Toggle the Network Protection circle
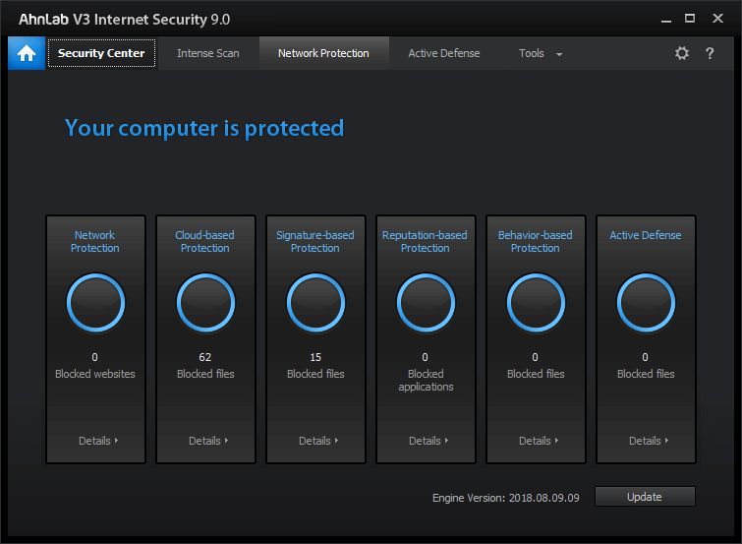 click(x=95, y=303)
